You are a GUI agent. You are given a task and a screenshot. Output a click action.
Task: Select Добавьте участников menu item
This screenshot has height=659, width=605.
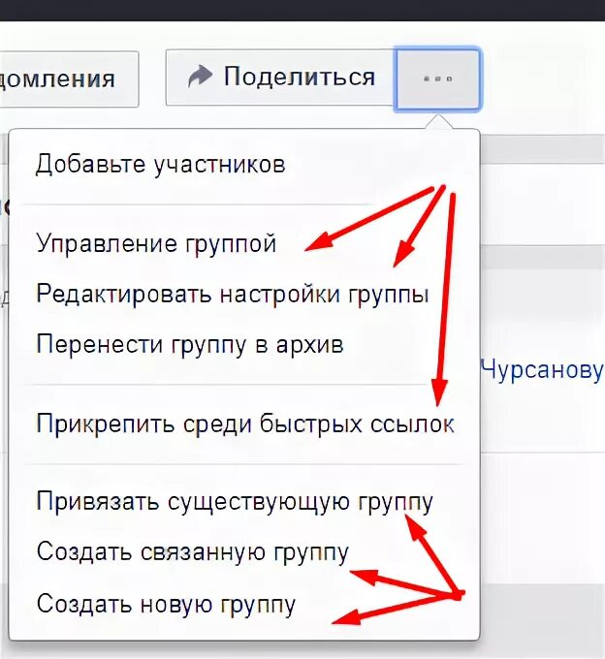point(161,164)
